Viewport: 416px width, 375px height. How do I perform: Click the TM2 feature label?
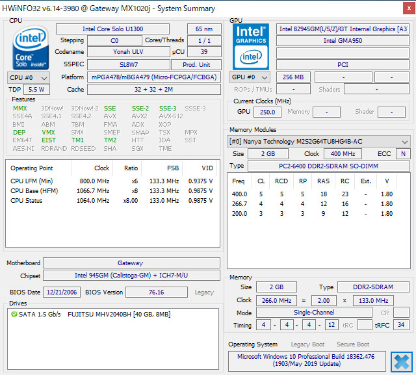click(110, 140)
